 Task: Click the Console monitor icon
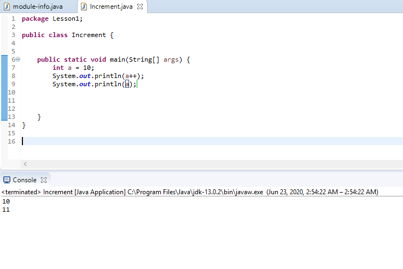[7, 180]
